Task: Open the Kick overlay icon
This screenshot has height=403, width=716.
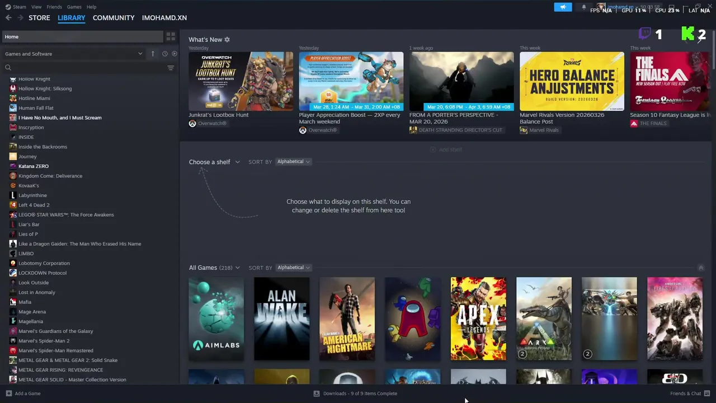Action: coord(688,34)
